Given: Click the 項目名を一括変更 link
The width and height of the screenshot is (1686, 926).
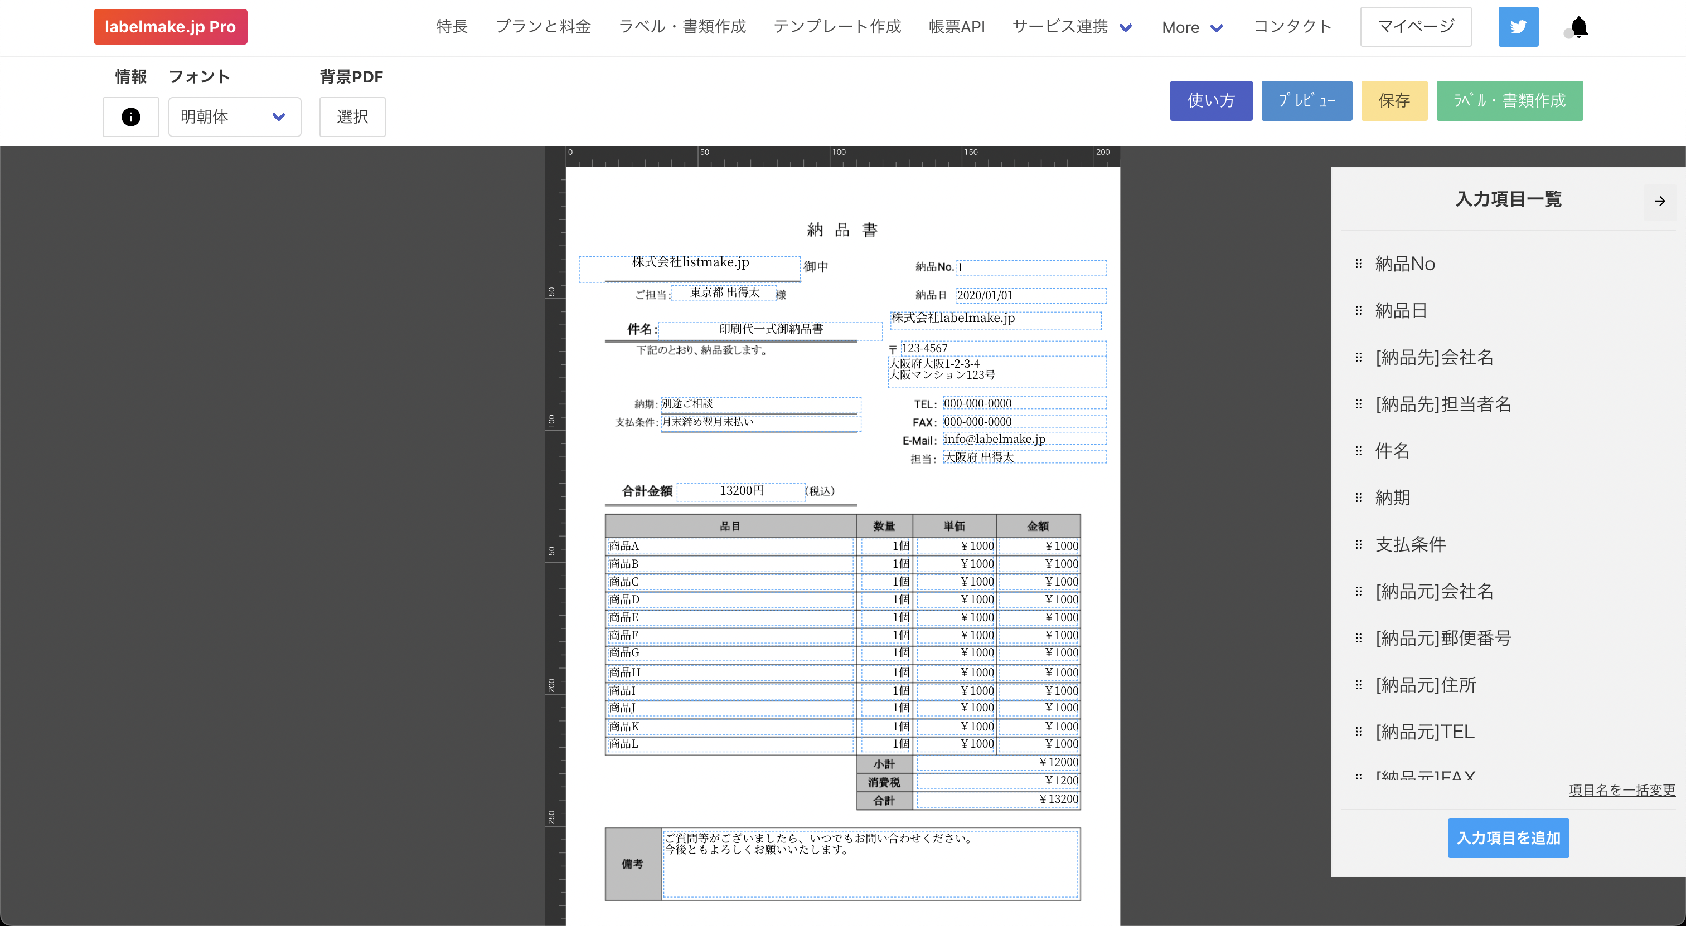Looking at the screenshot, I should tap(1621, 790).
